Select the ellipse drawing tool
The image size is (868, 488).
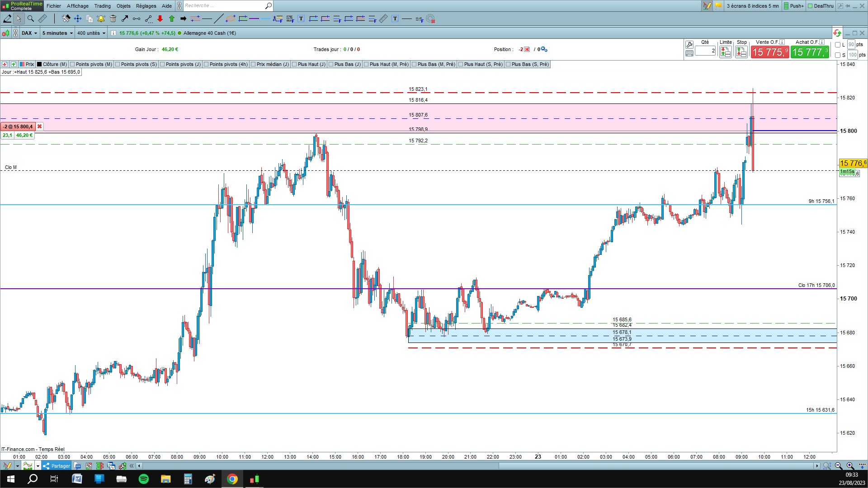click(231, 19)
